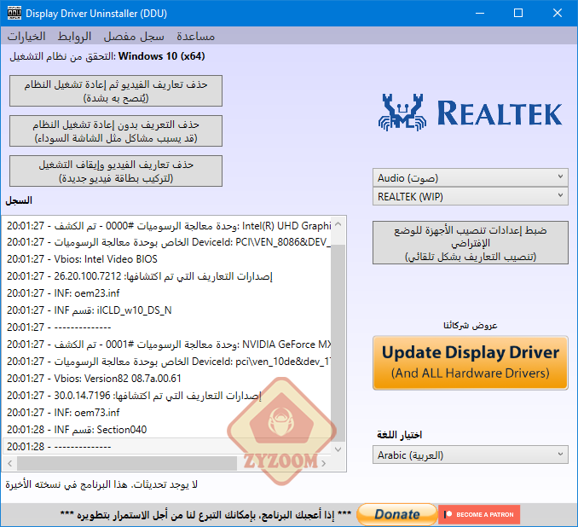Screen dimensions: 578x527
Task: Click the Windows 10 (x64) OS label
Action: [161, 56]
